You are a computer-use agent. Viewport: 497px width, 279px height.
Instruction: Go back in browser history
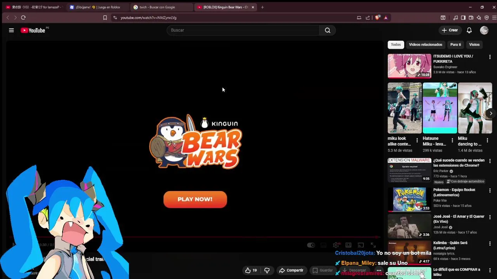pos(7,17)
